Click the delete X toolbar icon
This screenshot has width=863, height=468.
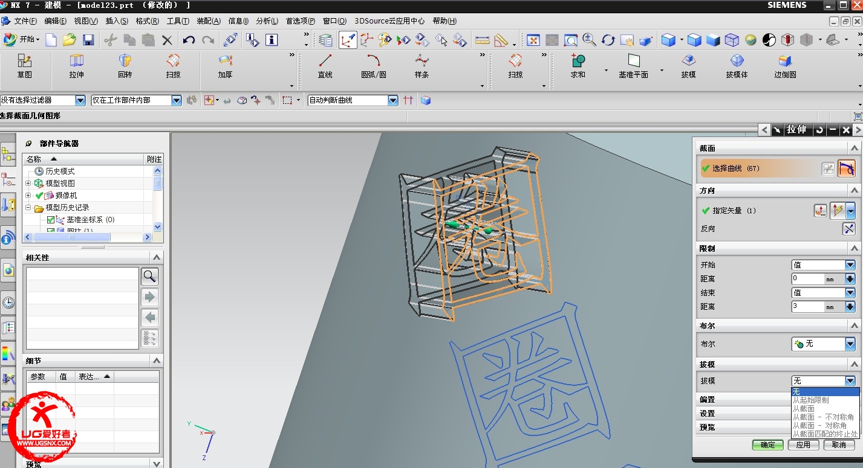167,40
